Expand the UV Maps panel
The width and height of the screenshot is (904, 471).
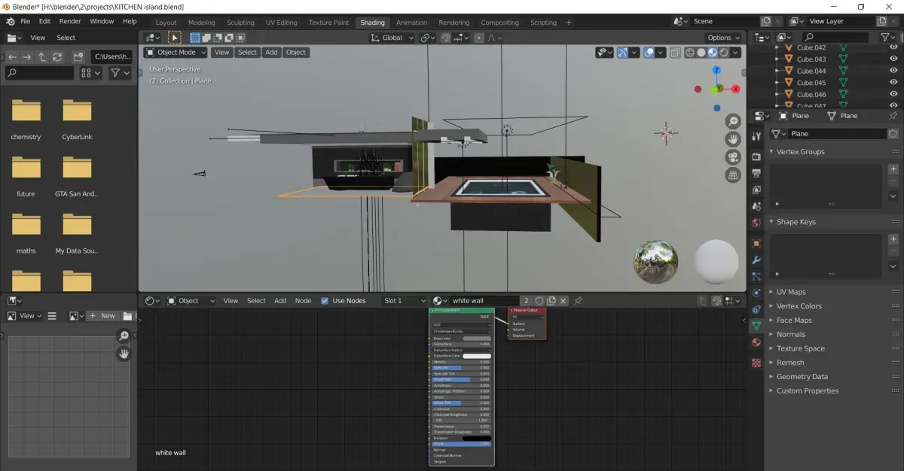click(x=791, y=292)
